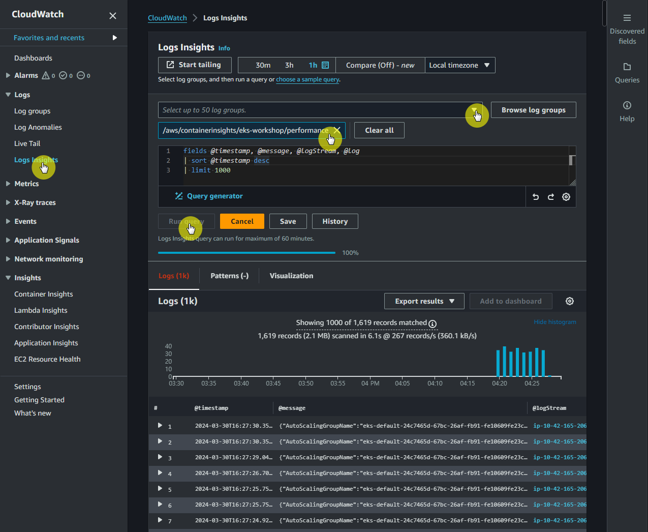This screenshot has height=532, width=648.
Task: Expand Application Signals section
Action: click(8, 240)
